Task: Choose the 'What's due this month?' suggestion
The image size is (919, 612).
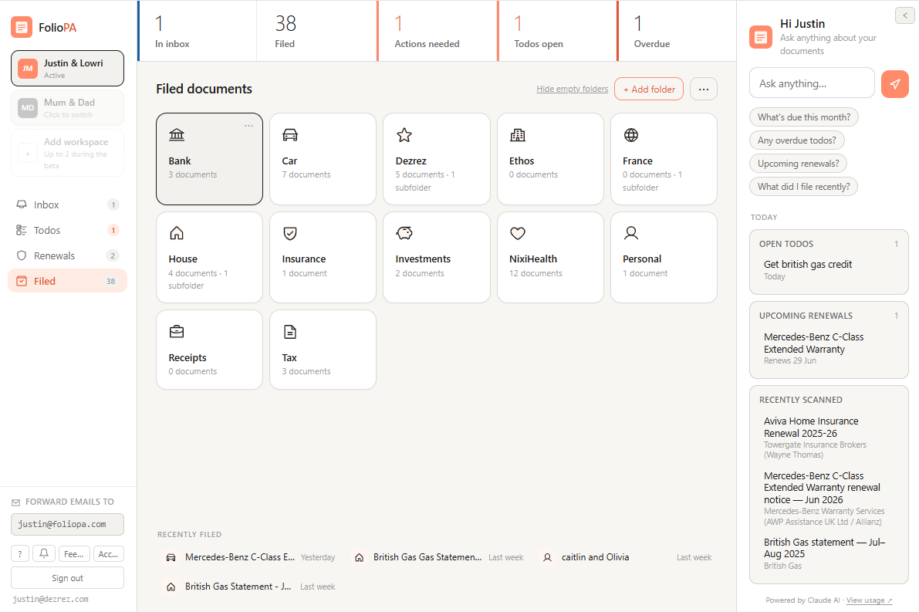Action: [x=803, y=117]
